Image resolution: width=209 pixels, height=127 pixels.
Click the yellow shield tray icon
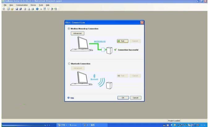coord(175,125)
